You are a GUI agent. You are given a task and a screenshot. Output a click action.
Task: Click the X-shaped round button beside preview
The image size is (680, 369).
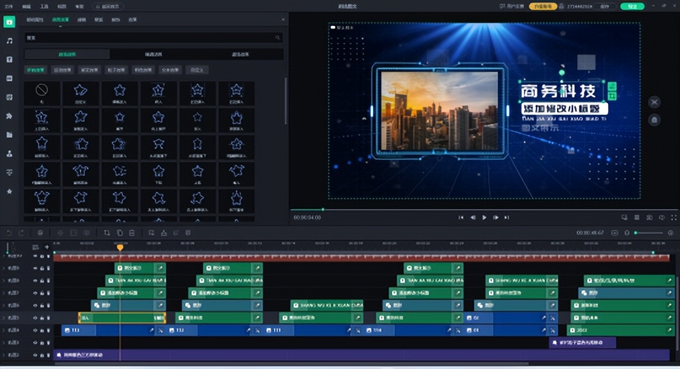point(654,102)
